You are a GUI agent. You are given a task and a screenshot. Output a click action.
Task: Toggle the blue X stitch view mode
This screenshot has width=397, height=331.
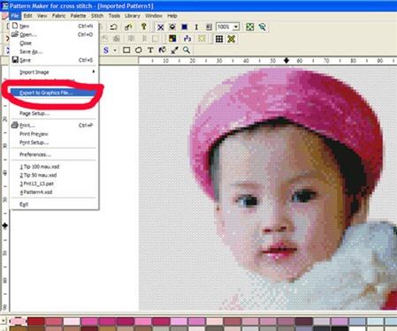pyautogui.click(x=160, y=27)
